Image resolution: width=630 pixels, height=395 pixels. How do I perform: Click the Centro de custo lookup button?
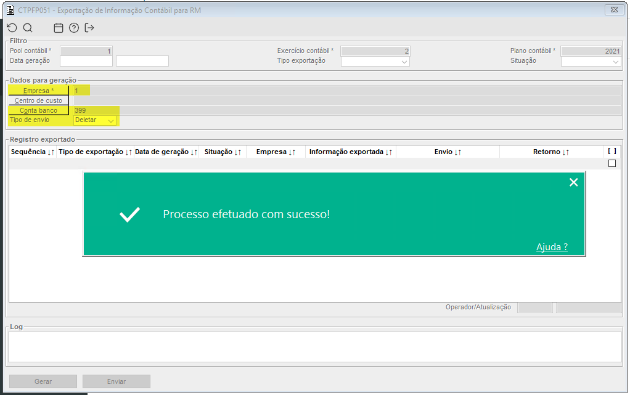pyautogui.click(x=39, y=100)
